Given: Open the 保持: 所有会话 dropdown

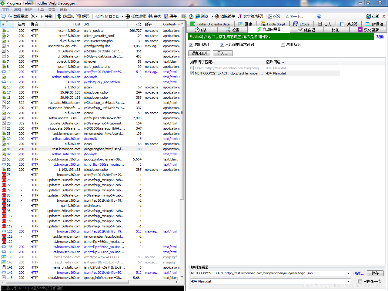Looking at the screenshot, I should (x=109, y=16).
